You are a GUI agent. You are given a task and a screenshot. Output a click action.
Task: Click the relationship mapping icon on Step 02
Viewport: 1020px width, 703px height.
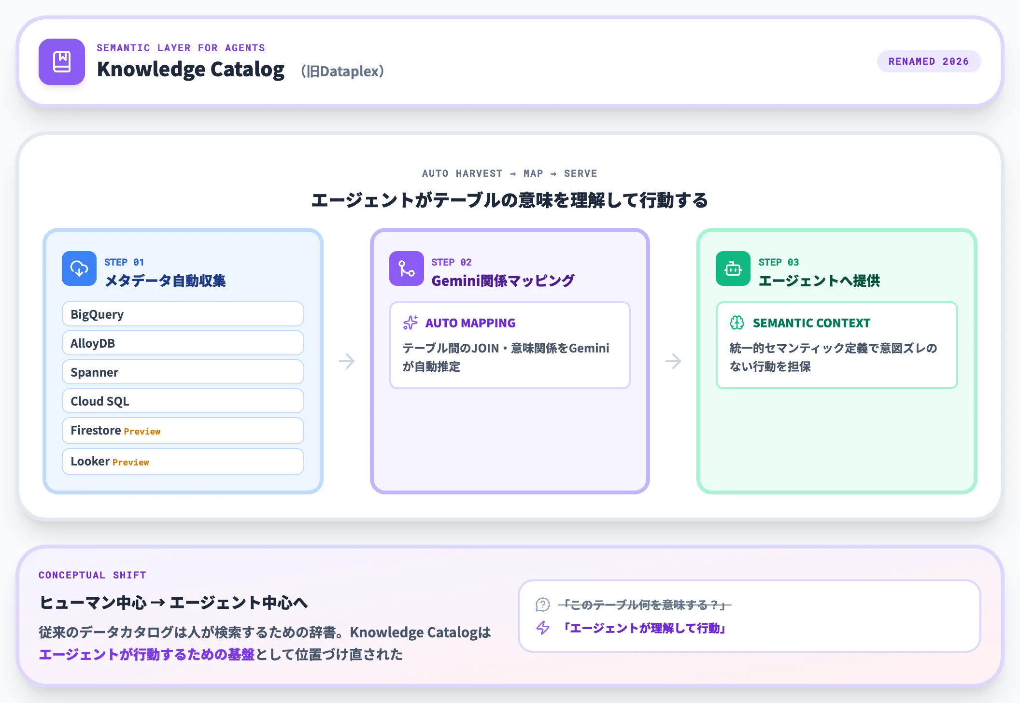tap(406, 268)
